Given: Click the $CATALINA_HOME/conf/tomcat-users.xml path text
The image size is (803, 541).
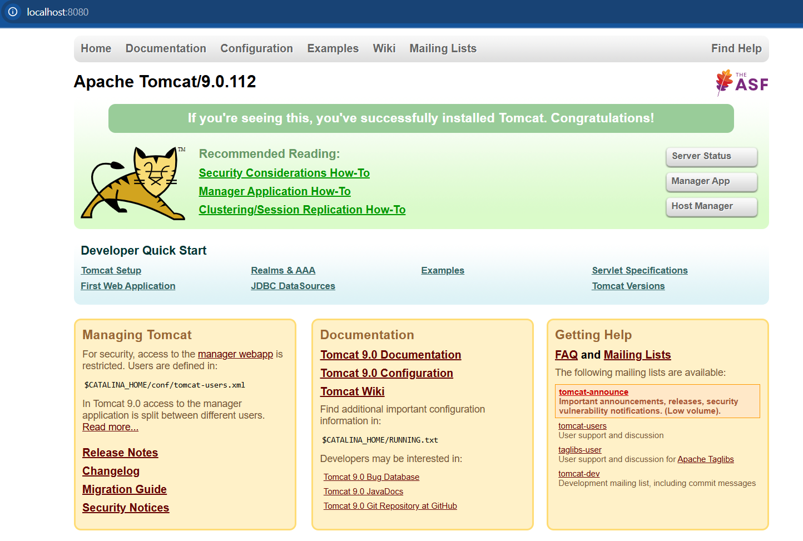Looking at the screenshot, I should 165,385.
